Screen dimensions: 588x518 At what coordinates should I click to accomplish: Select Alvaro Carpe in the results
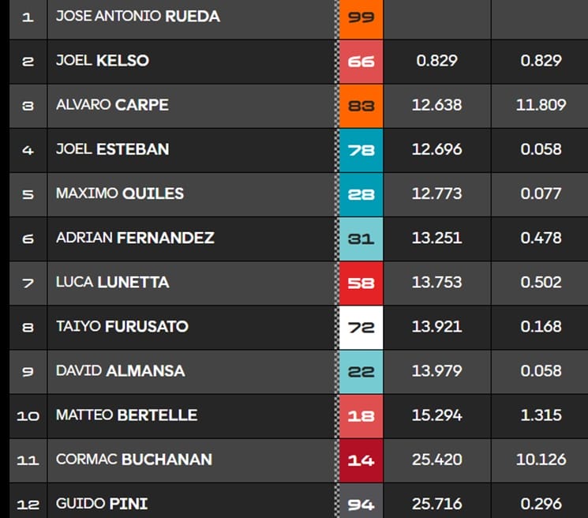(112, 104)
